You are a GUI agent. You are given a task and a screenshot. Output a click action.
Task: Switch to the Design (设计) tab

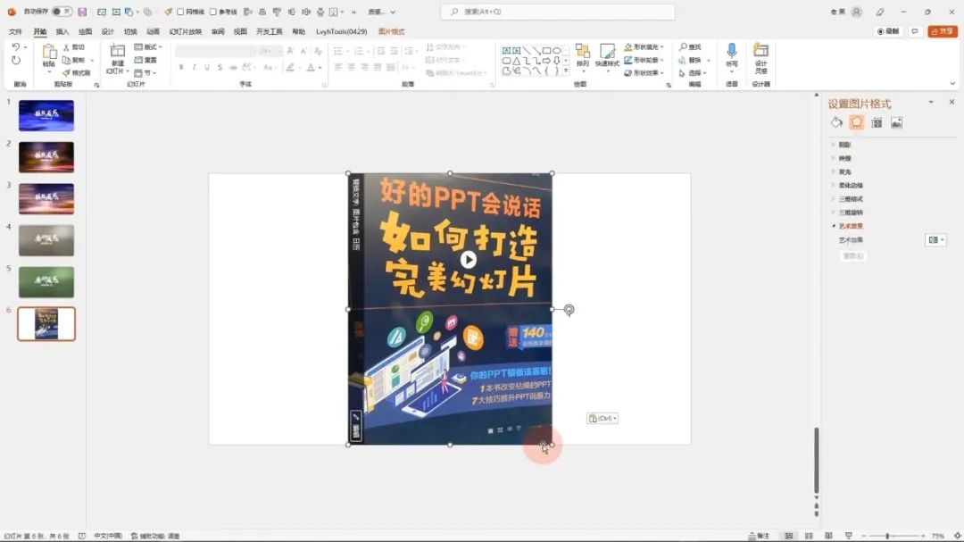click(108, 31)
